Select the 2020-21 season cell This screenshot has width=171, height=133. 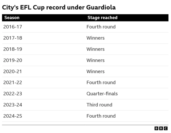point(13,72)
